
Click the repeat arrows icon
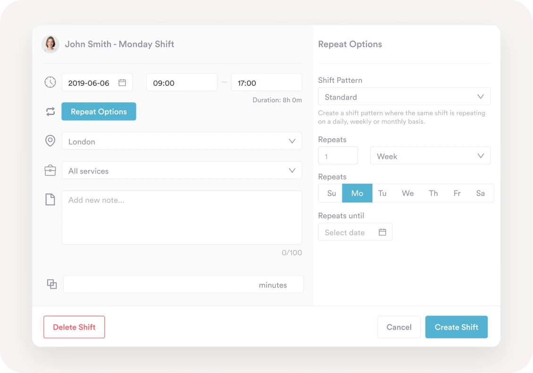[50, 112]
